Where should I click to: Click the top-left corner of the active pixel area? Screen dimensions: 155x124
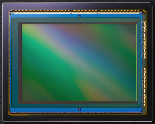click(x=22, y=24)
